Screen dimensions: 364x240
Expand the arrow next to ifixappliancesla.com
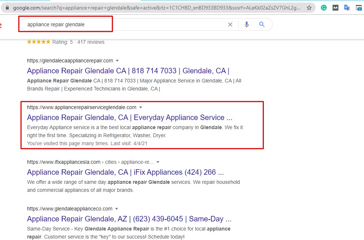pos(157,162)
